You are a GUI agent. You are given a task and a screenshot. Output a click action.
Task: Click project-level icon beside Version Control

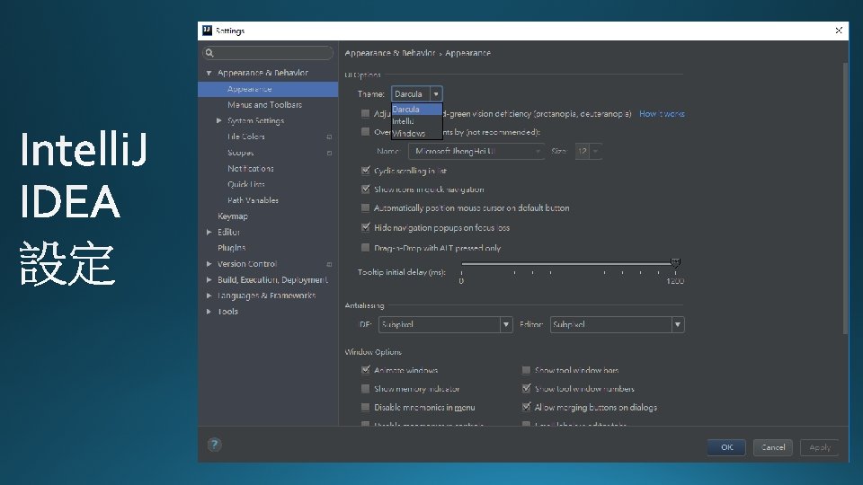pyautogui.click(x=329, y=264)
